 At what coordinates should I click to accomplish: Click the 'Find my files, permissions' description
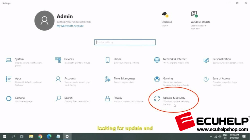[x=77, y=101]
